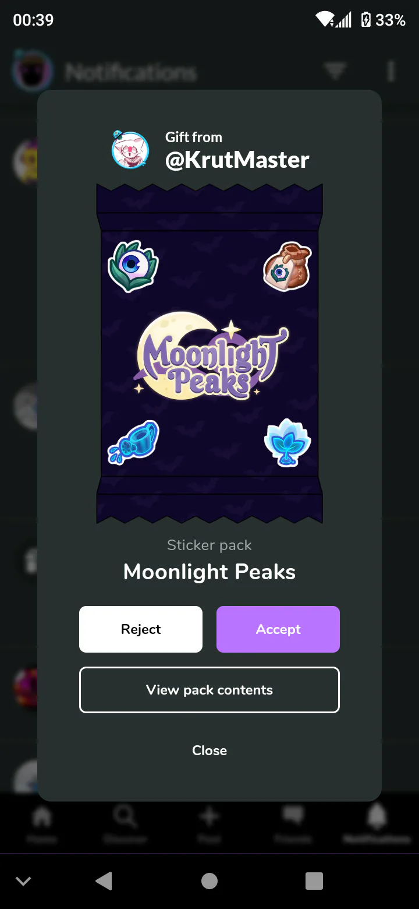Tap the glowing blue flower sticker
The image size is (419, 909).
coord(287,442)
